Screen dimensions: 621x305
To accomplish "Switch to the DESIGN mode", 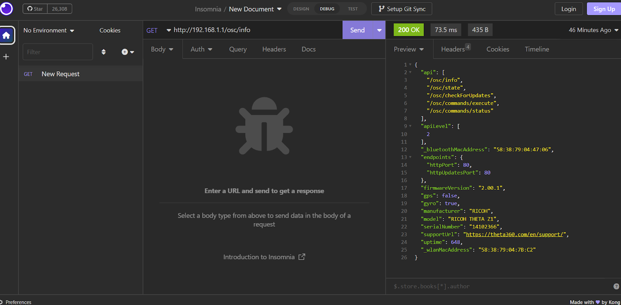I will tap(301, 9).
